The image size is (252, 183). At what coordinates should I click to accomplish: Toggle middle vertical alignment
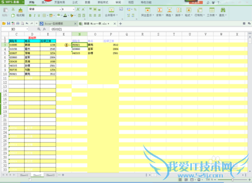[x=95, y=9]
